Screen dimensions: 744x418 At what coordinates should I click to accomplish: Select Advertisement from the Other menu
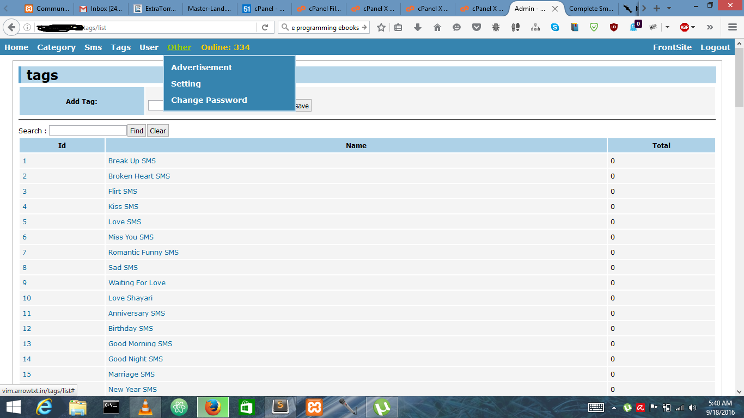202,67
